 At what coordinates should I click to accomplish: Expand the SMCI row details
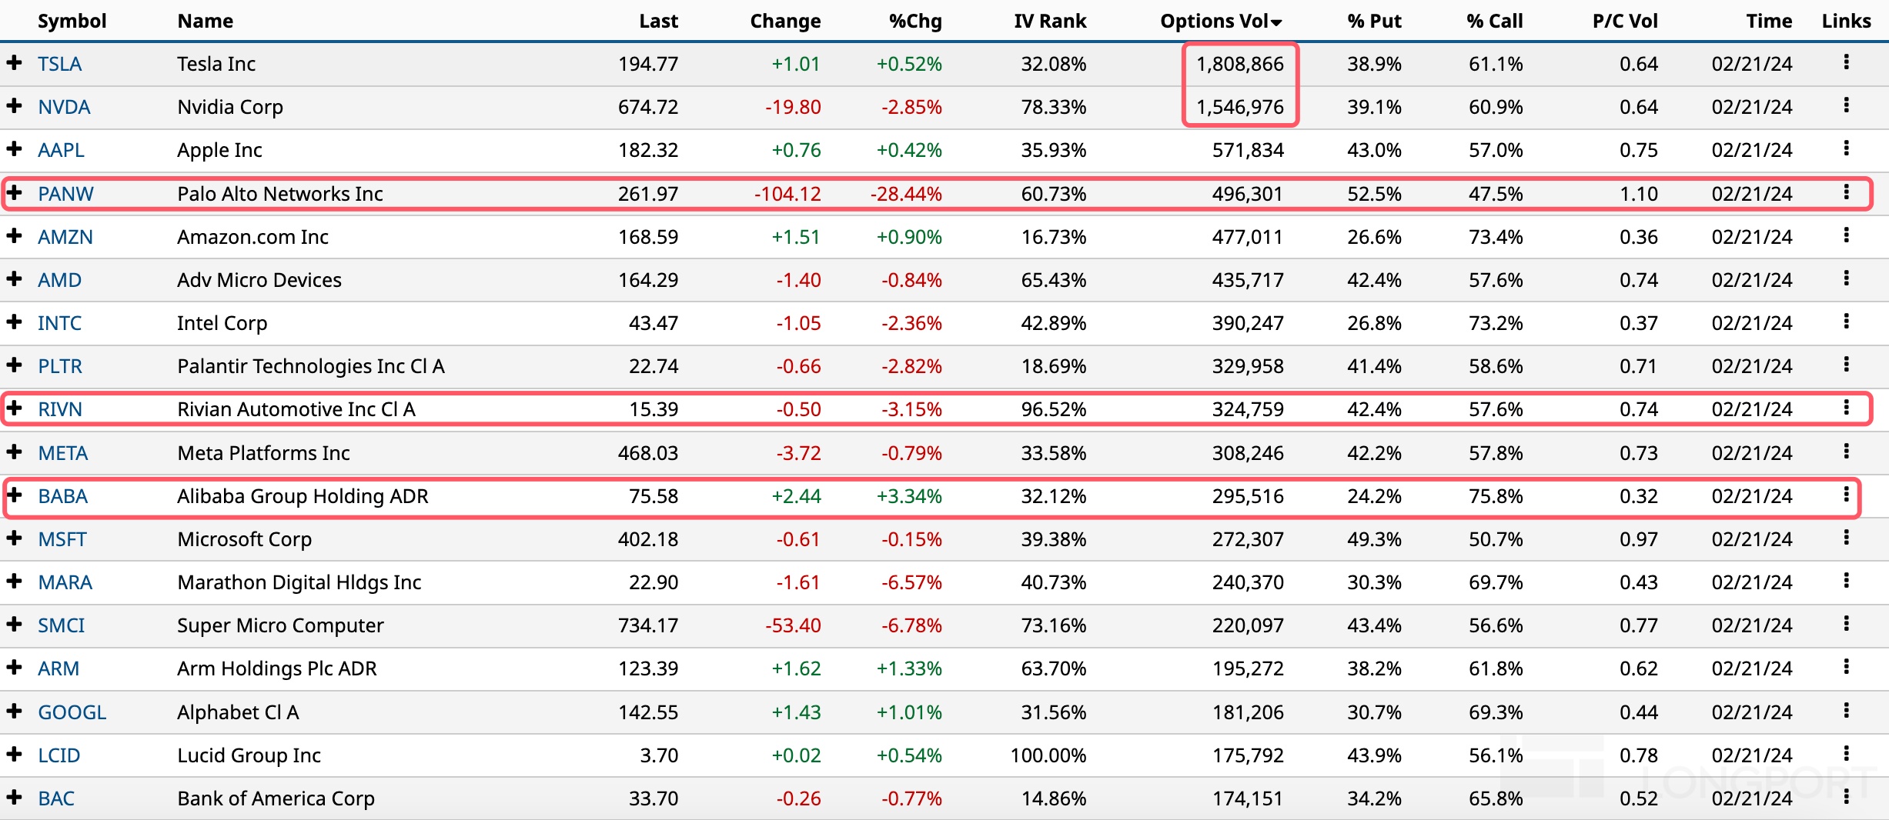point(14,624)
